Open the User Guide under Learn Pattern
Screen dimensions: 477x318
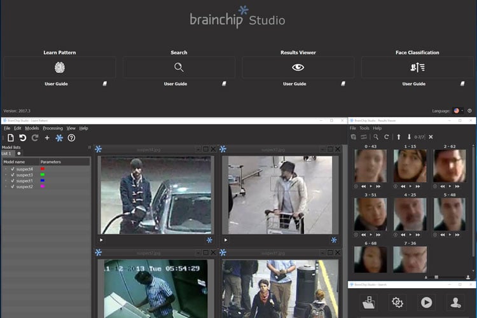56,84
